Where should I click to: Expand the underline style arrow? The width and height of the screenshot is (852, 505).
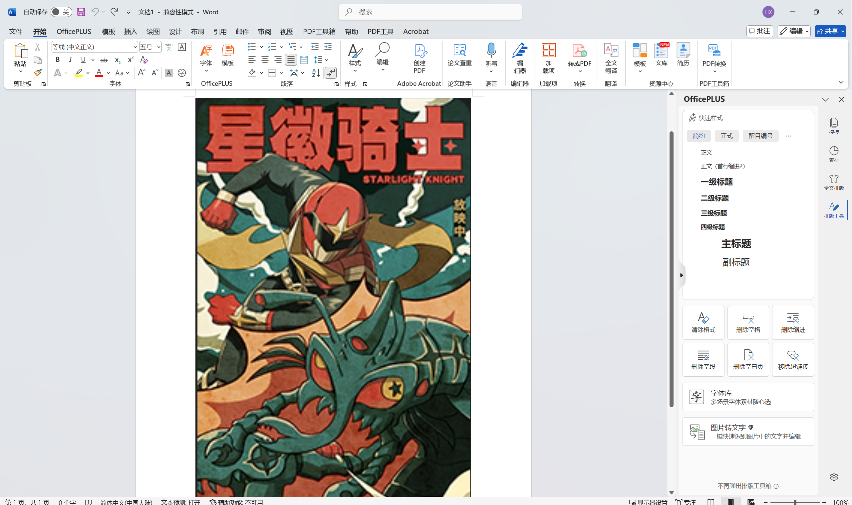(x=93, y=60)
